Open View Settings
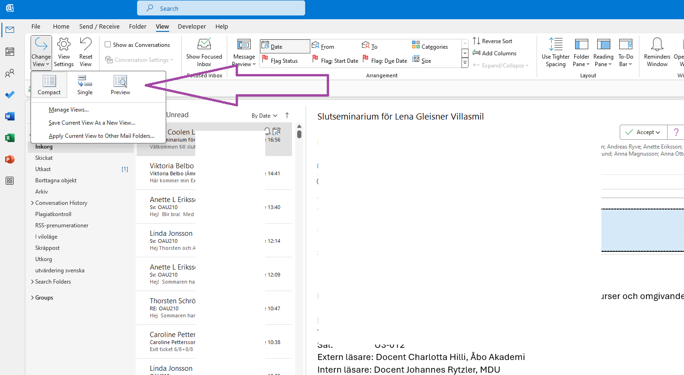Image resolution: width=684 pixels, height=375 pixels. (63, 52)
